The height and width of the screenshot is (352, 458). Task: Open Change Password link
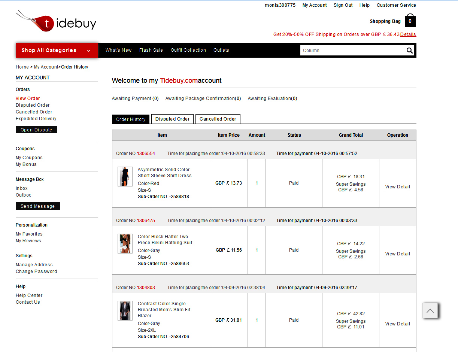[36, 271]
